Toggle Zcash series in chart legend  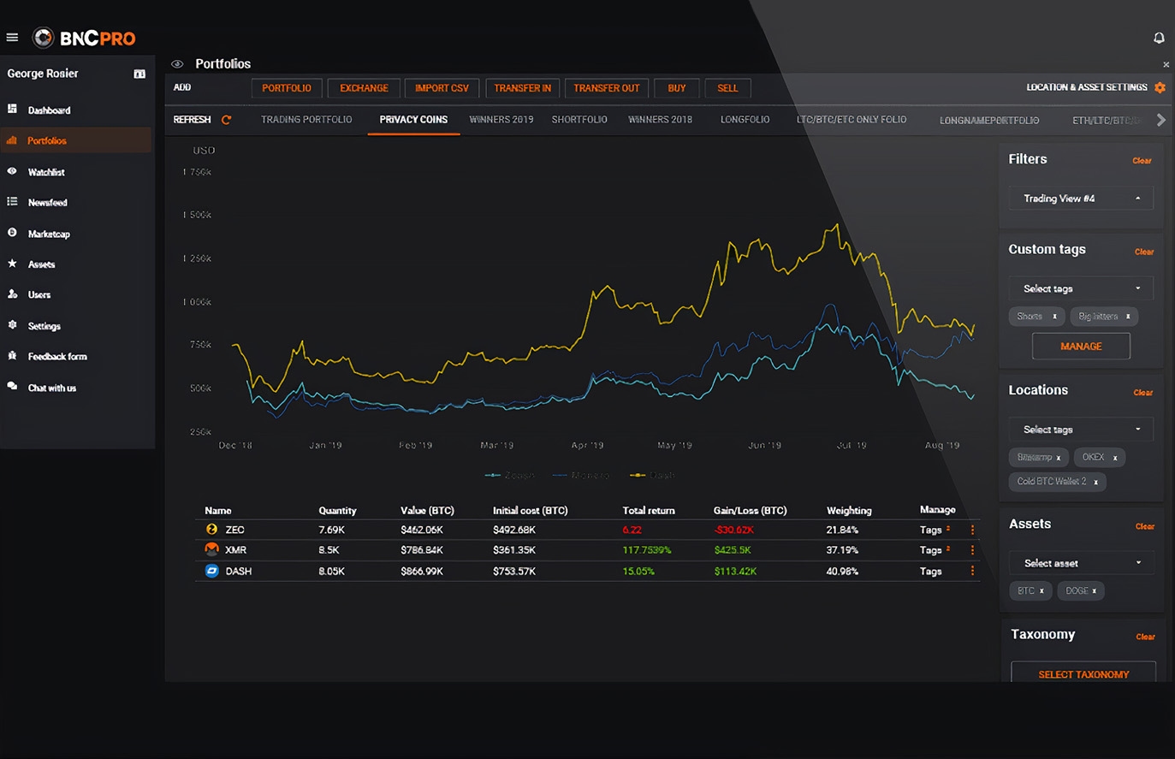509,475
